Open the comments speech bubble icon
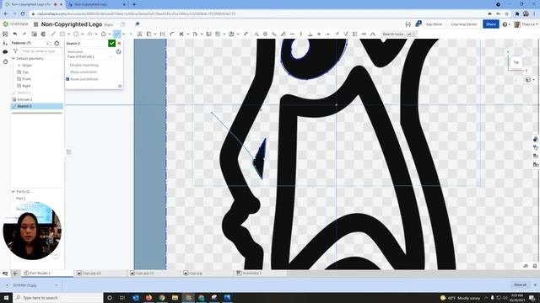The width and height of the screenshot is (540, 303). [x=5, y=52]
